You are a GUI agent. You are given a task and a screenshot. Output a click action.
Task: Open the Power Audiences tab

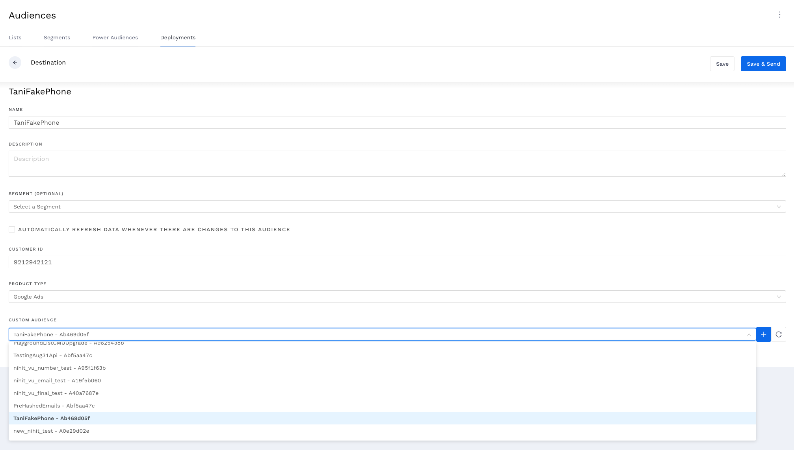115,37
